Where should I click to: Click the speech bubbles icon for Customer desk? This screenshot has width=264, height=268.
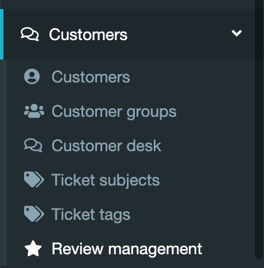coord(33,145)
